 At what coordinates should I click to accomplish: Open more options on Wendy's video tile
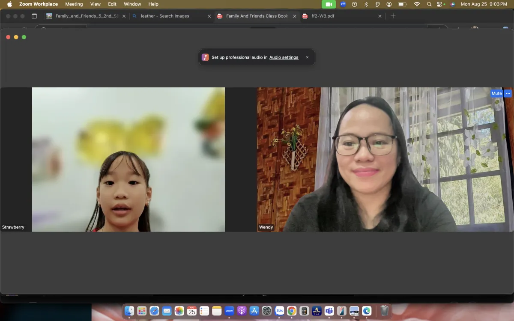tap(508, 93)
